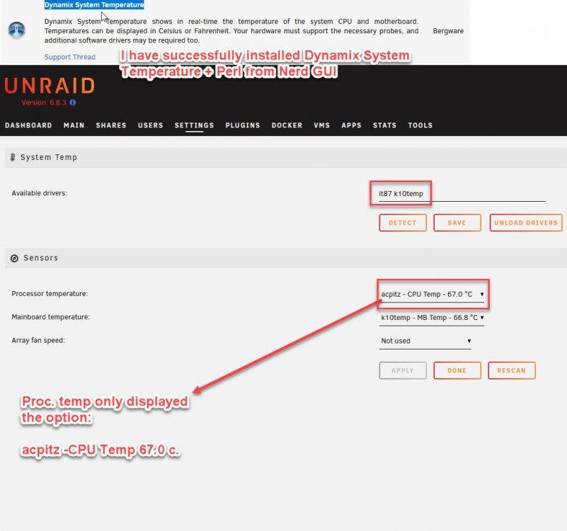Open the Processor temperature dropdown
567x531 pixels.
432,295
